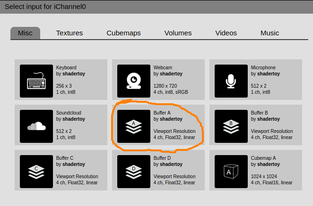Click the "256 x 3" keyboard resolution

point(64,86)
